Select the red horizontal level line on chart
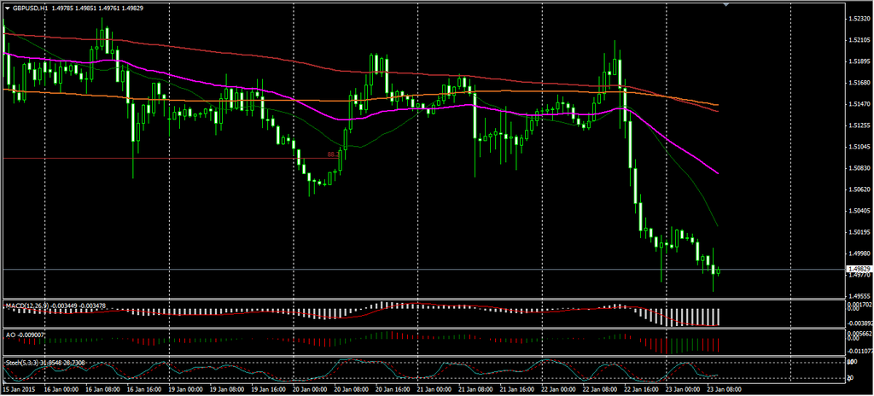This screenshot has width=874, height=396. 170,159
